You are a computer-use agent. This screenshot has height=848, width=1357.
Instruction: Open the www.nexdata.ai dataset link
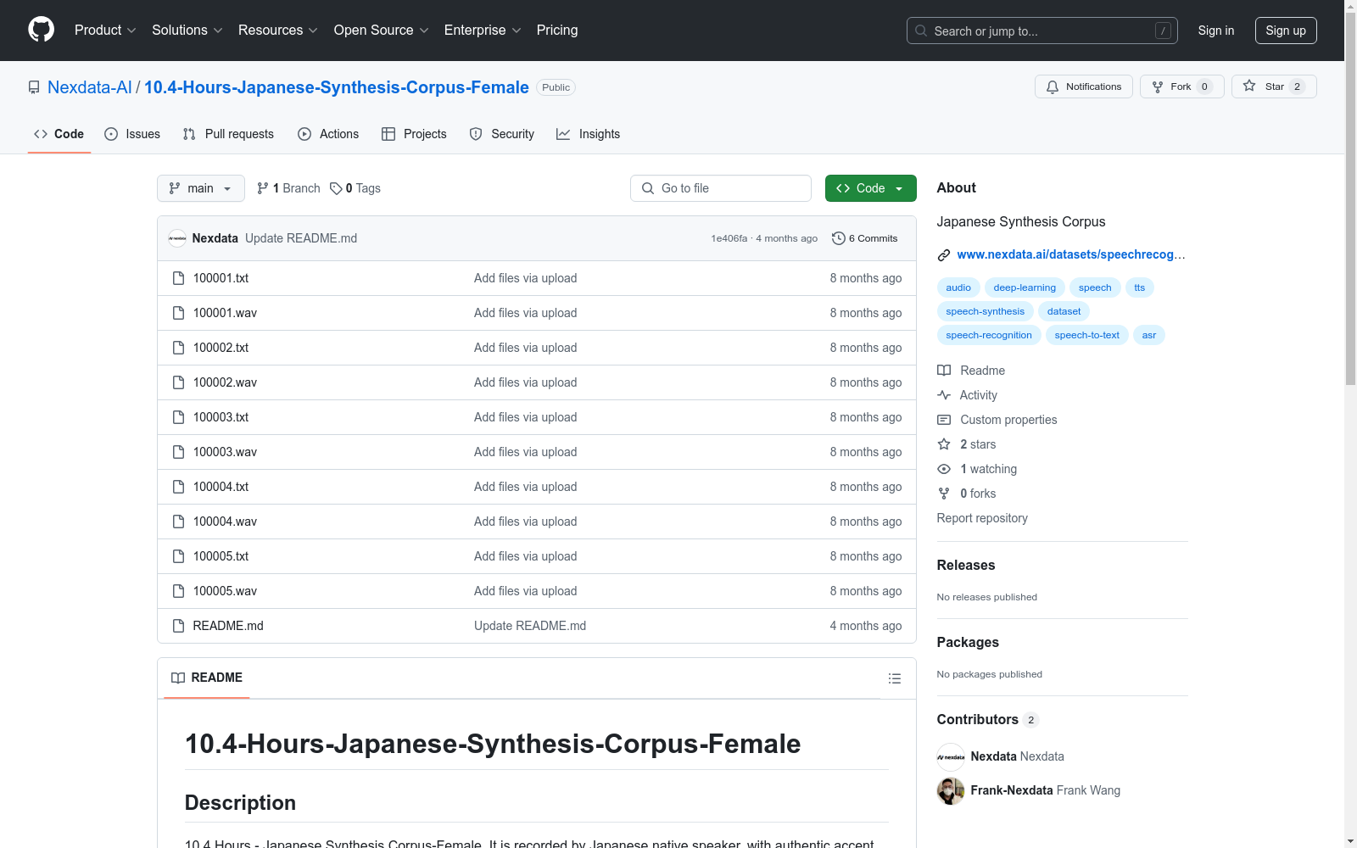(x=1071, y=254)
